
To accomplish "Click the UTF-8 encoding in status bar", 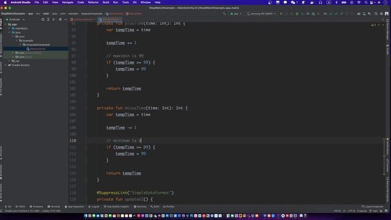I will [351, 211].
